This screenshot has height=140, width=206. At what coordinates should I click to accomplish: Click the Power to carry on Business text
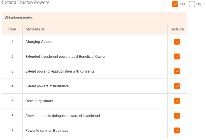(x=47, y=131)
